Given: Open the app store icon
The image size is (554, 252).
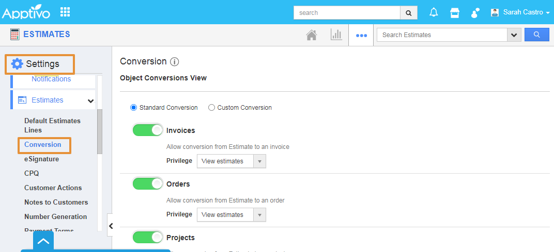Looking at the screenshot, I should coord(454,12).
